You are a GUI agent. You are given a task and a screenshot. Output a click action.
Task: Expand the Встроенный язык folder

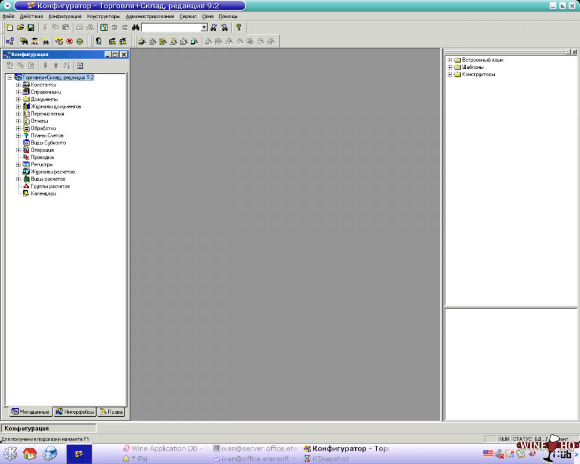[x=449, y=60]
